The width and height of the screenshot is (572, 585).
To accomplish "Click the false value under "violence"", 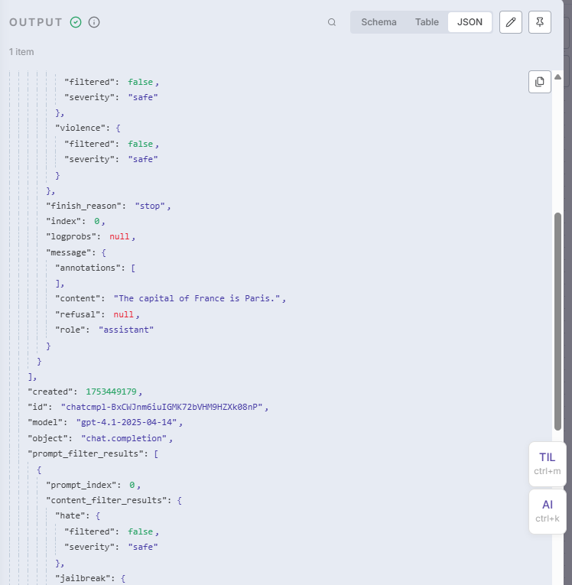I will click(140, 144).
